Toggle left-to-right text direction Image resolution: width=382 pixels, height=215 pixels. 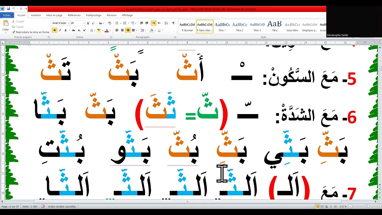(x=153, y=23)
